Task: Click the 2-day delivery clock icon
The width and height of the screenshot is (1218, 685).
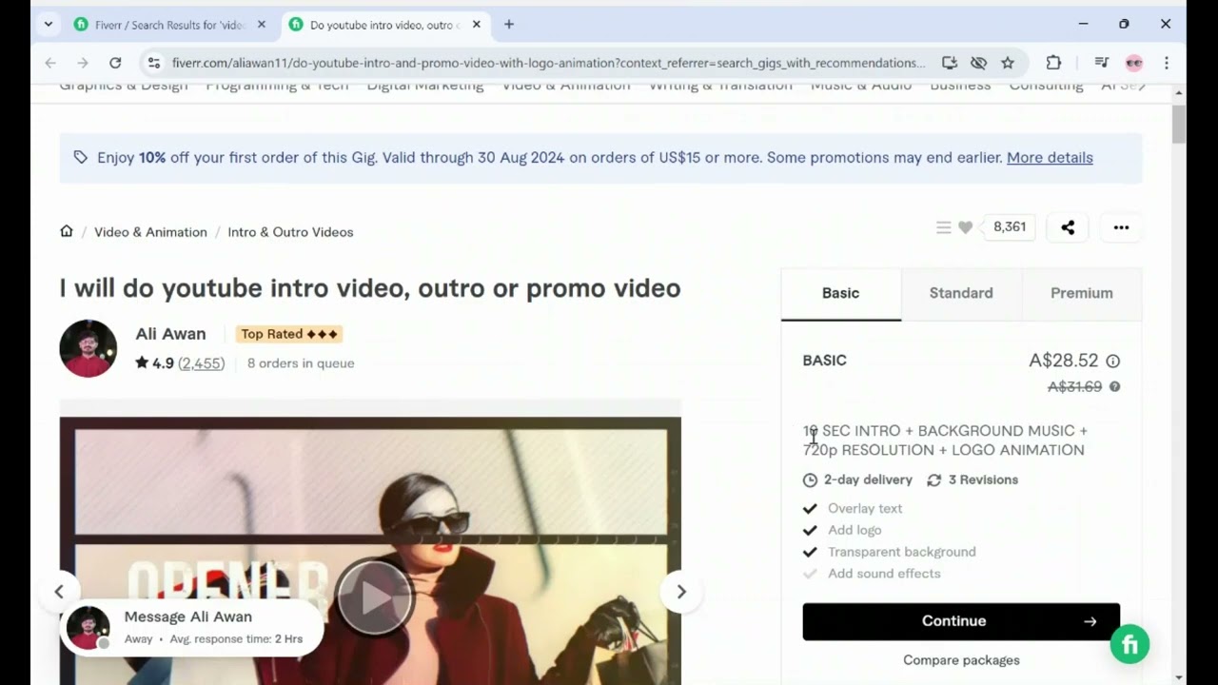Action: click(810, 480)
